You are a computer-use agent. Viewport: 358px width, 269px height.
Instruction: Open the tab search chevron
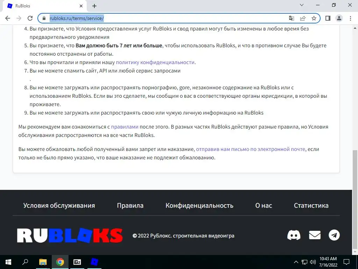pyautogui.click(x=302, y=5)
